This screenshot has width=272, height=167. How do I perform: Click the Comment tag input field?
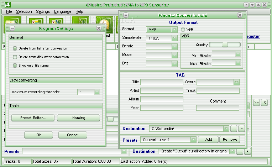218,108
